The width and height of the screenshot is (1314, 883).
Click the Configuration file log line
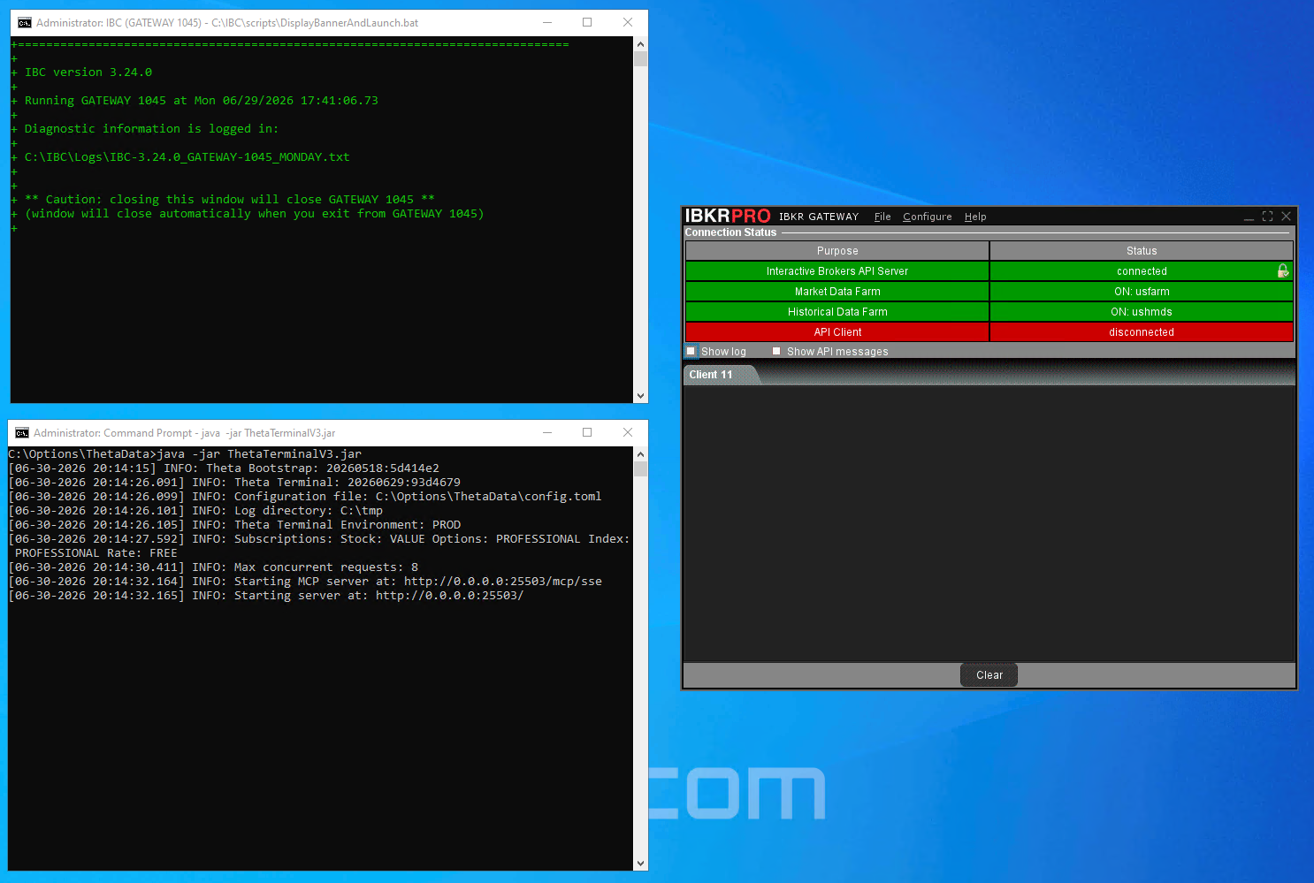click(305, 497)
